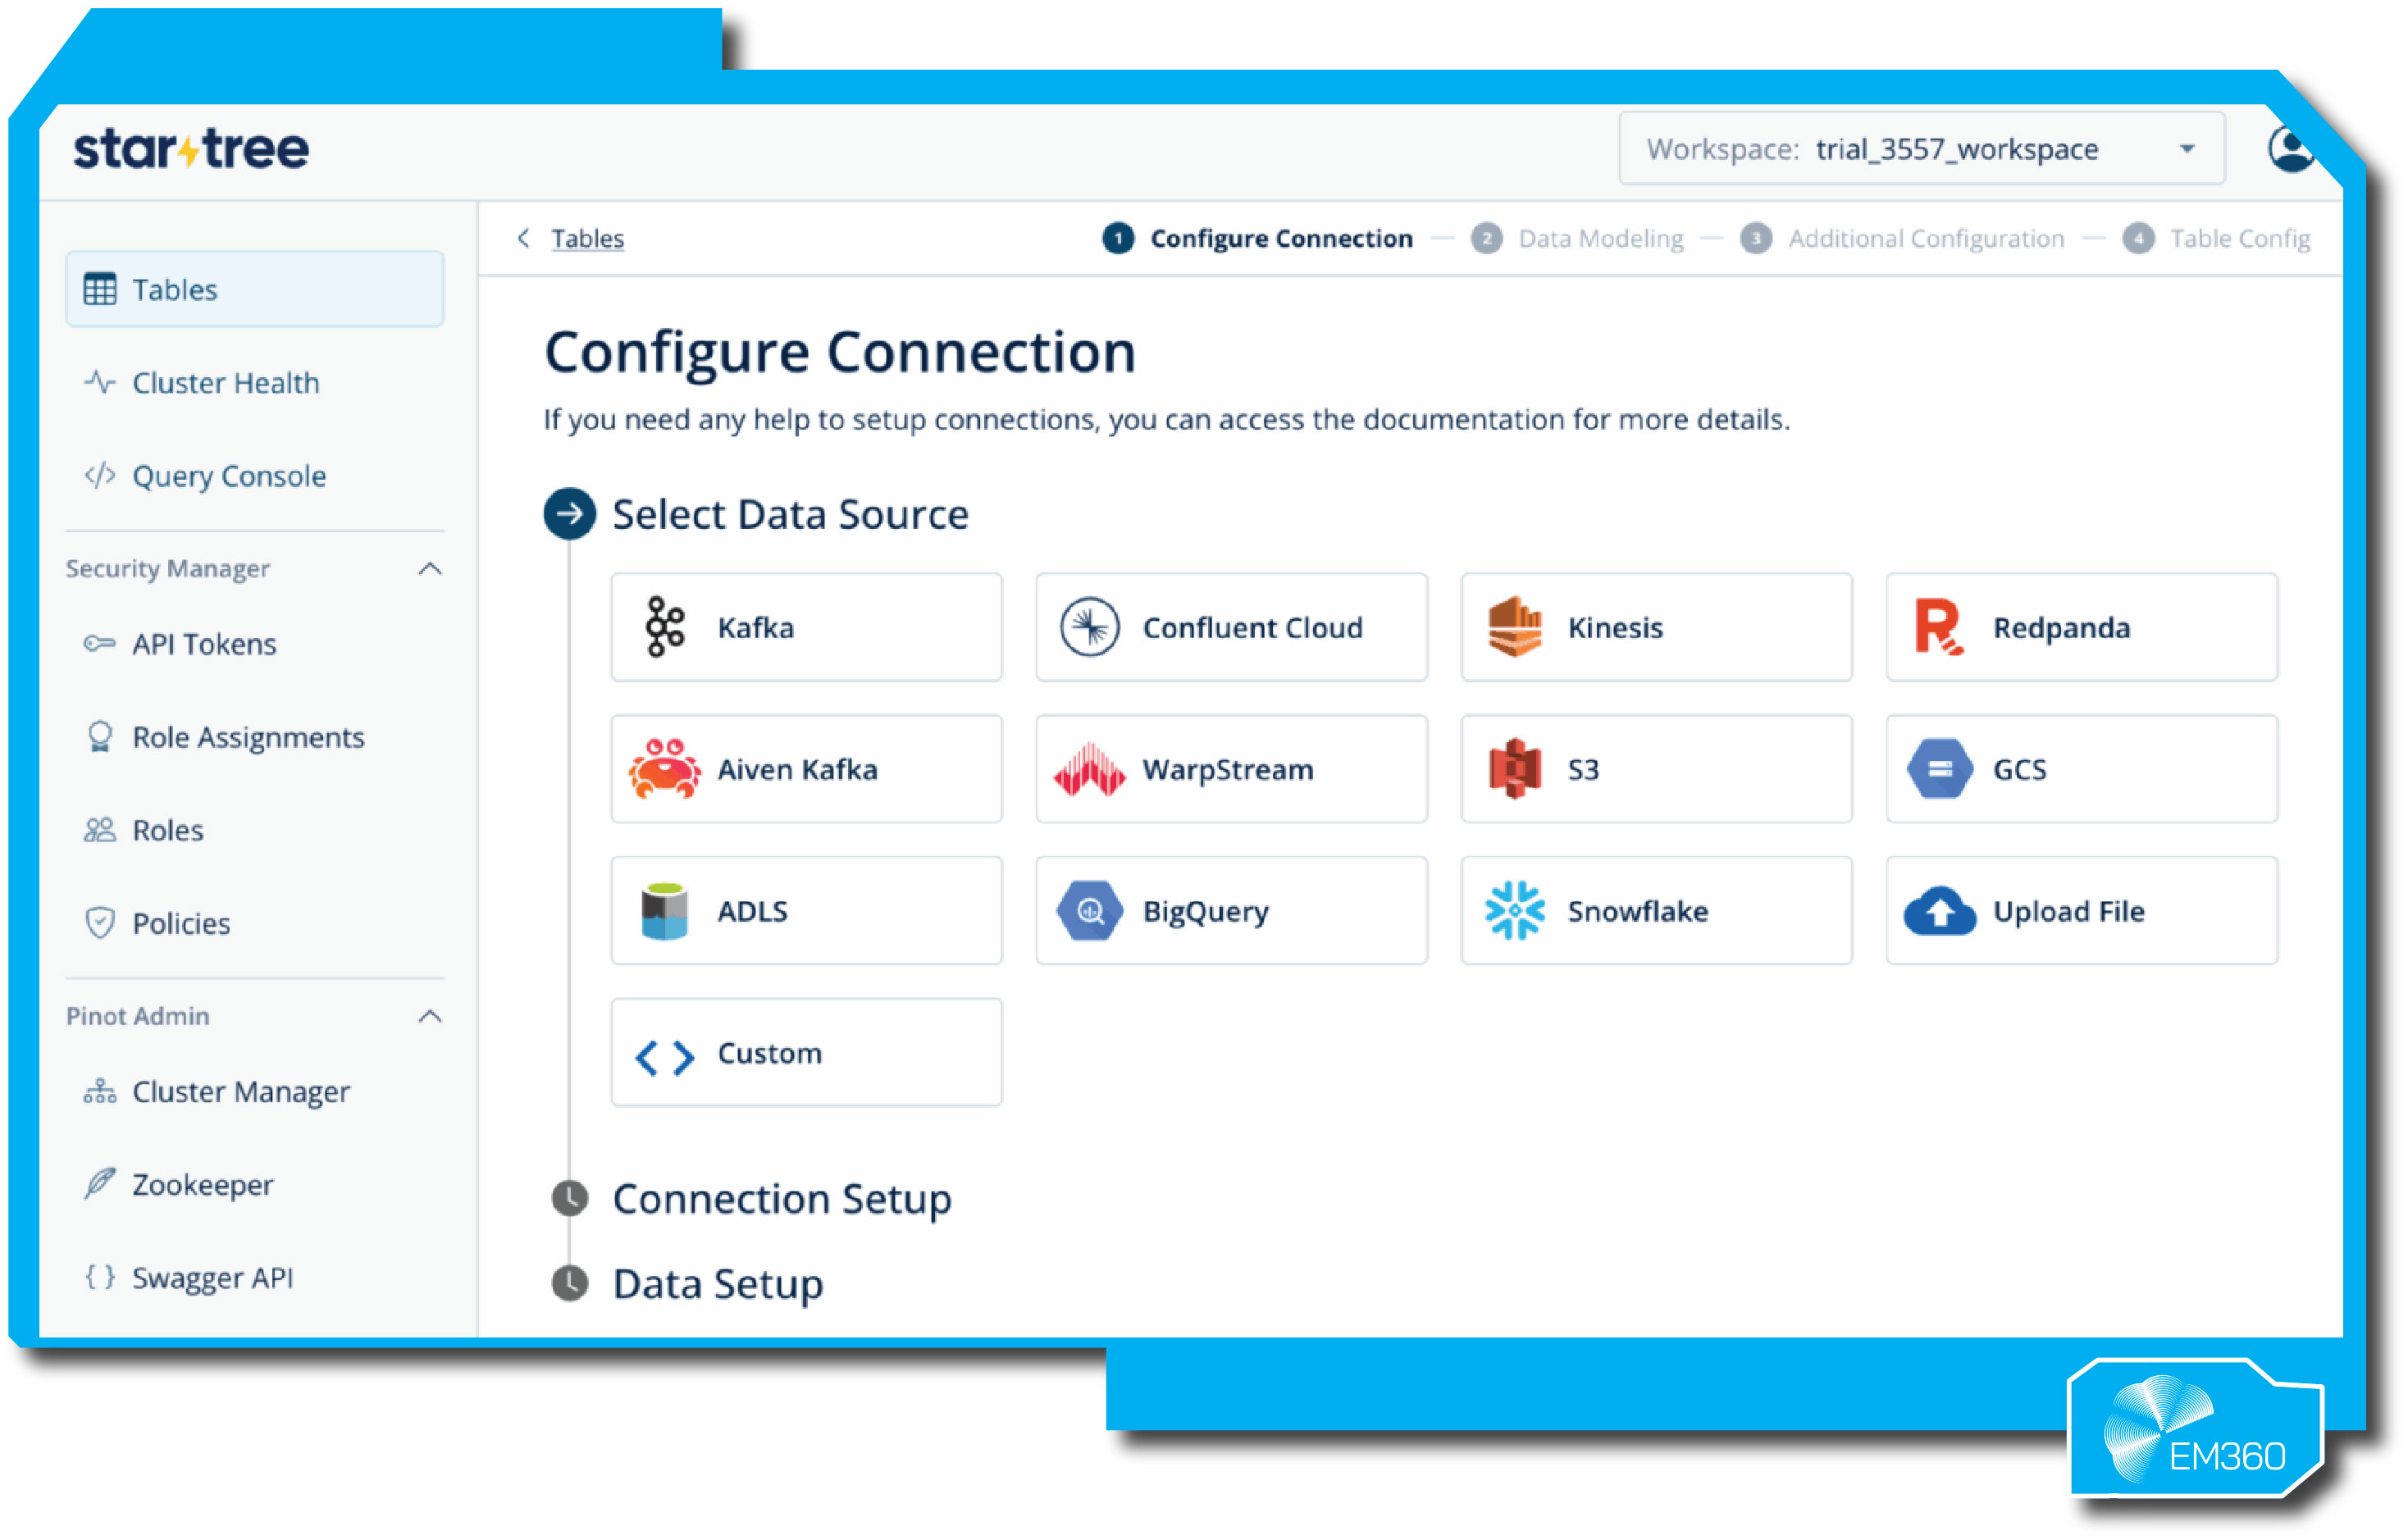The image size is (2408, 1540).
Task: Open Role Assignments in the sidebar
Action: [x=247, y=737]
